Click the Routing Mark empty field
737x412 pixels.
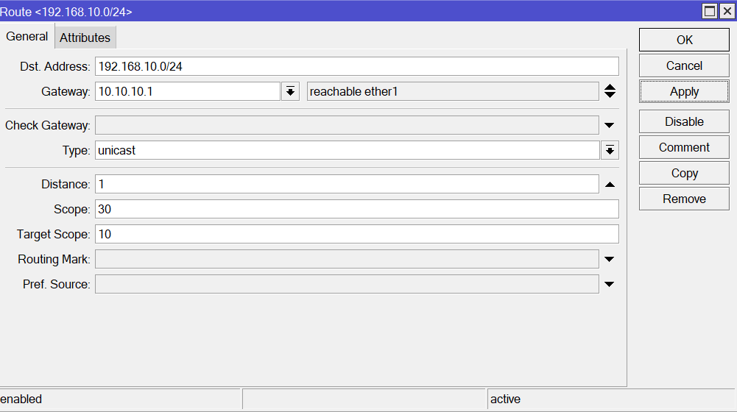(347, 259)
